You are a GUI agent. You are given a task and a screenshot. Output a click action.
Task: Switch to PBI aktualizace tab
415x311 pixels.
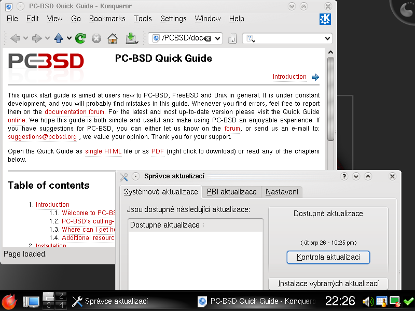(231, 192)
